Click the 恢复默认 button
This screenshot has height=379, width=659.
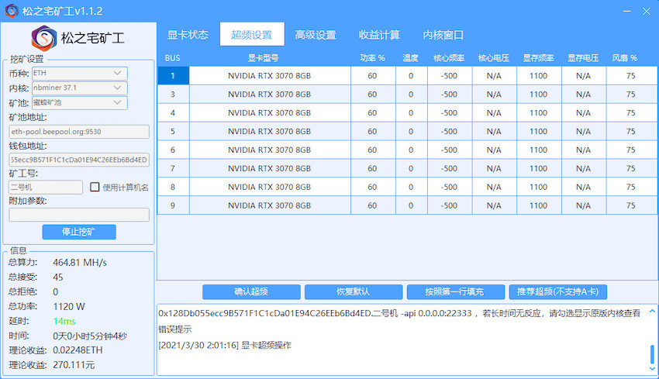pos(354,291)
